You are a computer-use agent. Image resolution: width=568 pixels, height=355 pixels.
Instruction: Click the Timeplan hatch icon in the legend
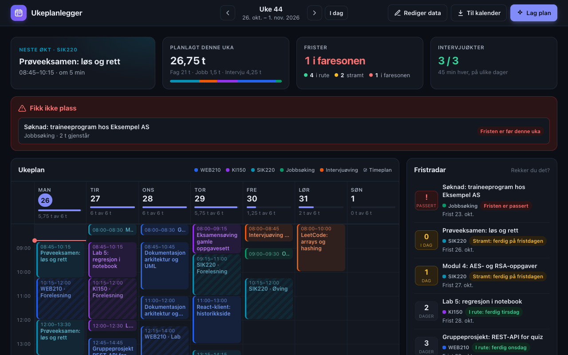click(365, 170)
